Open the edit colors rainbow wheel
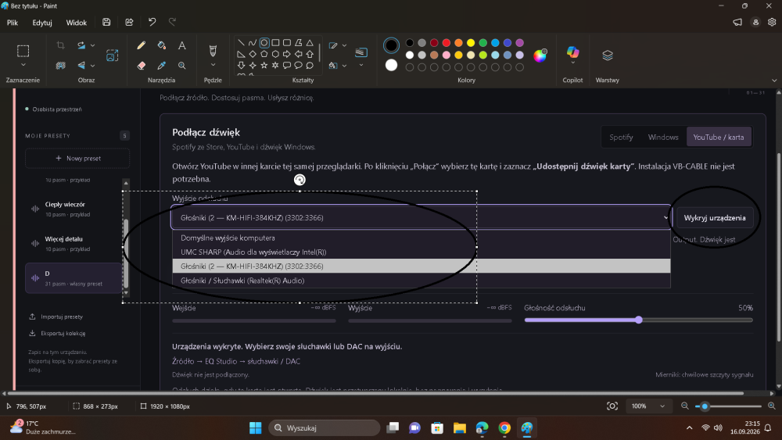Image resolution: width=782 pixels, height=440 pixels. pyautogui.click(x=540, y=55)
